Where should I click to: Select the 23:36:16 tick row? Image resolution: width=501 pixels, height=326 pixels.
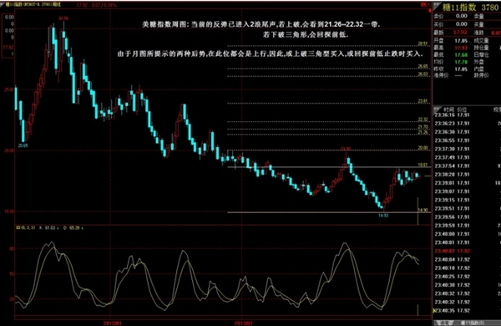pos(452,115)
